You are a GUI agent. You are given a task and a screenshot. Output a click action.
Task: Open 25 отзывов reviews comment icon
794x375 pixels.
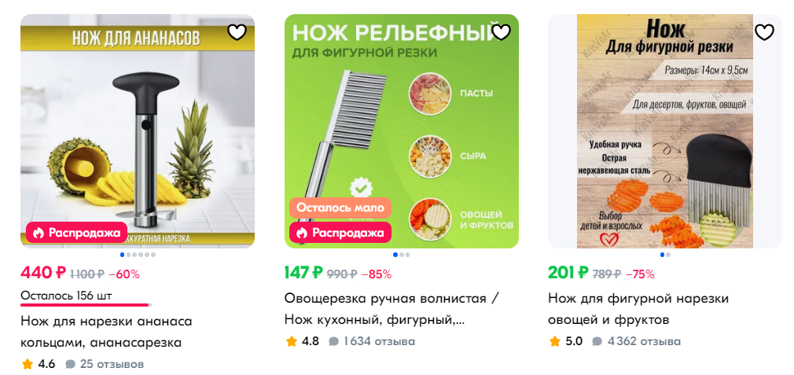click(x=71, y=364)
